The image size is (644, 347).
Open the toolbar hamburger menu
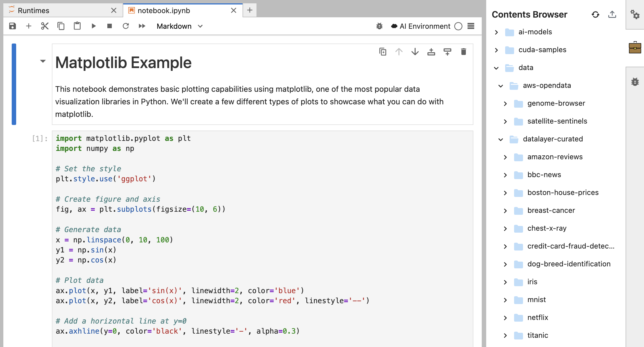471,26
